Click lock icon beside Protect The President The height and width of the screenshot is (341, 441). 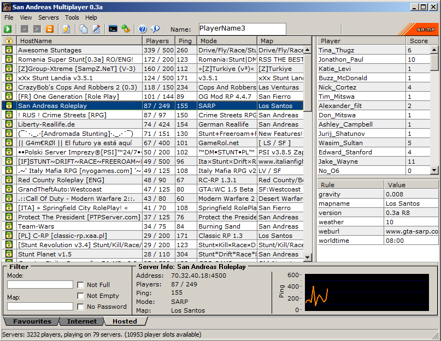pos(9,217)
